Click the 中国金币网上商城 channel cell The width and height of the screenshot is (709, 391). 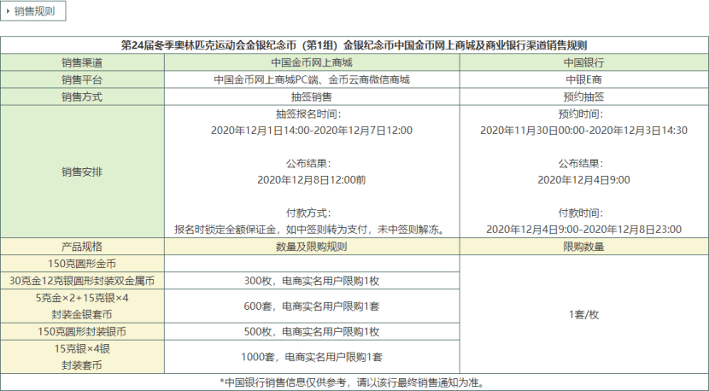tap(312, 62)
